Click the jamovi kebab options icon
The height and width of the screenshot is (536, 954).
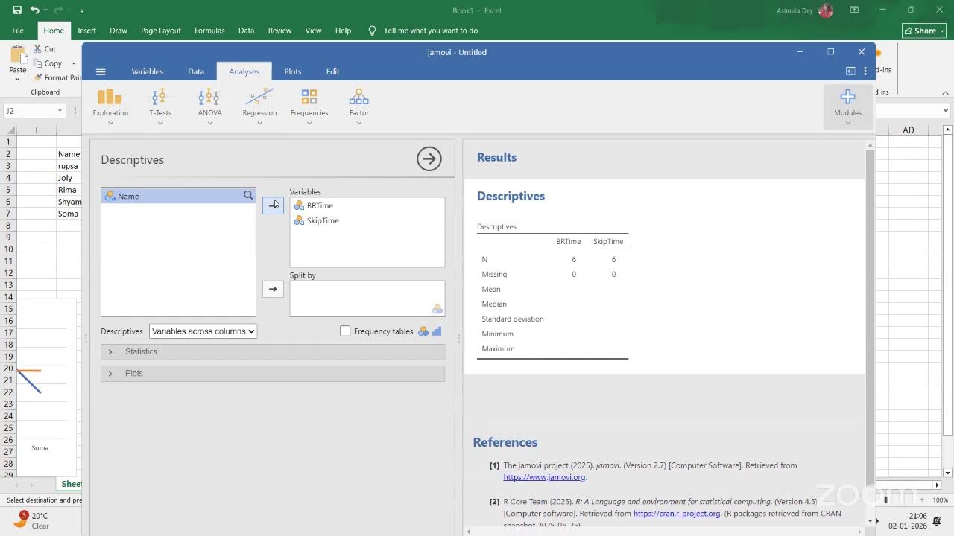(x=865, y=71)
